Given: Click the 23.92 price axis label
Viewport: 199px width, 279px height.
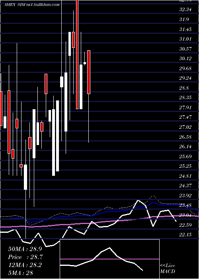Looking at the screenshot, I should coord(185,196).
